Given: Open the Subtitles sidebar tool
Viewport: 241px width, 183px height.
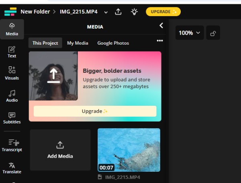Looking at the screenshot, I should point(12,118).
